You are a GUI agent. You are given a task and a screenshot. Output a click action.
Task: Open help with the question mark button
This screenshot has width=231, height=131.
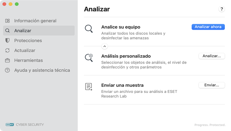(222, 9)
